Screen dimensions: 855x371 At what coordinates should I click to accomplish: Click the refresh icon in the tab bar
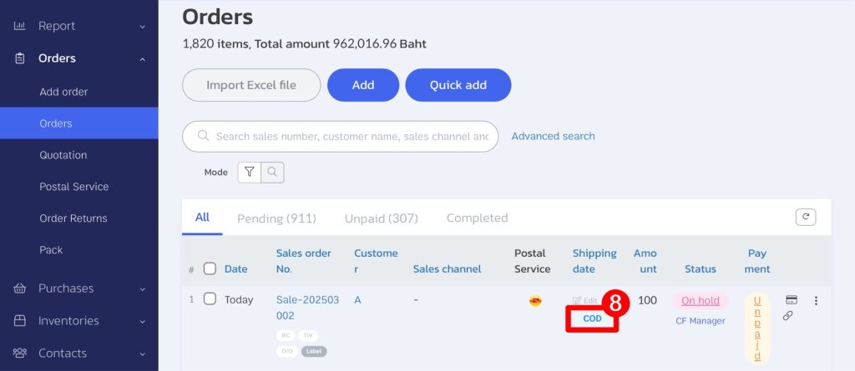click(x=806, y=217)
